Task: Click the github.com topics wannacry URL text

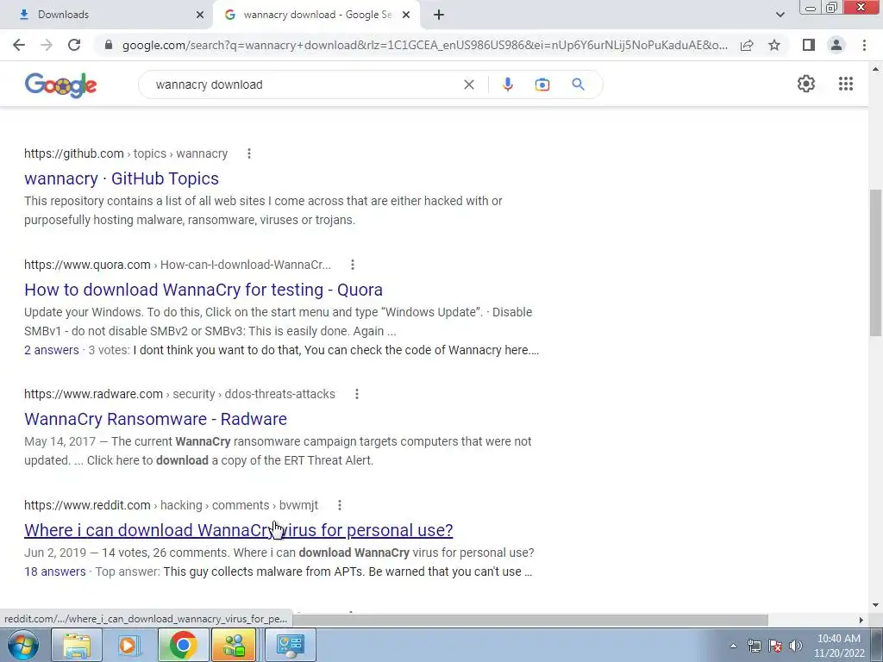Action: 126,153
